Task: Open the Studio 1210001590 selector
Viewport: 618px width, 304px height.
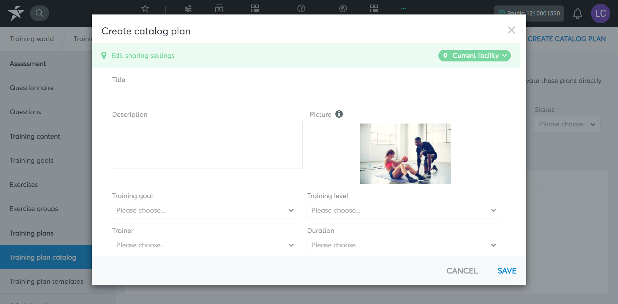Action: 529,14
